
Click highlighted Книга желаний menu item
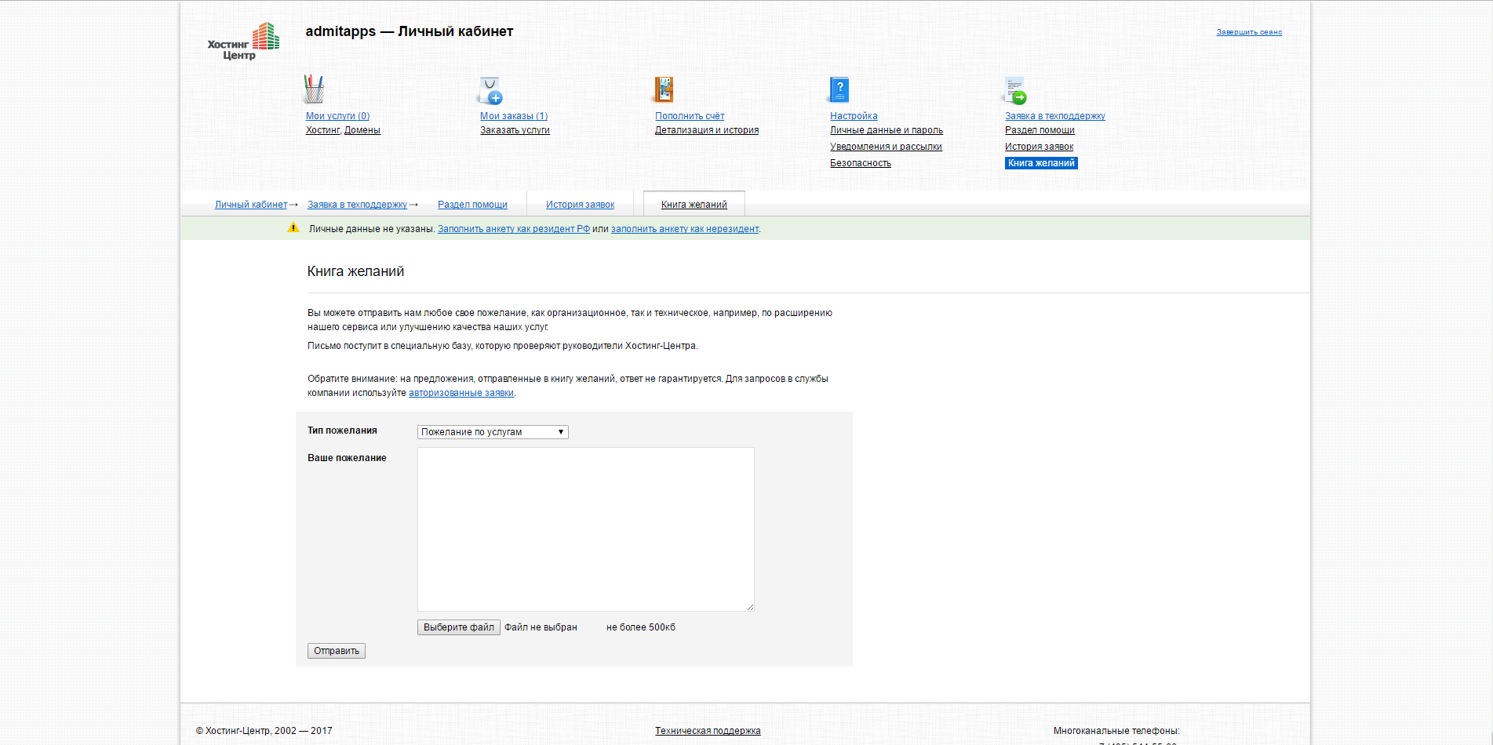click(x=1041, y=163)
